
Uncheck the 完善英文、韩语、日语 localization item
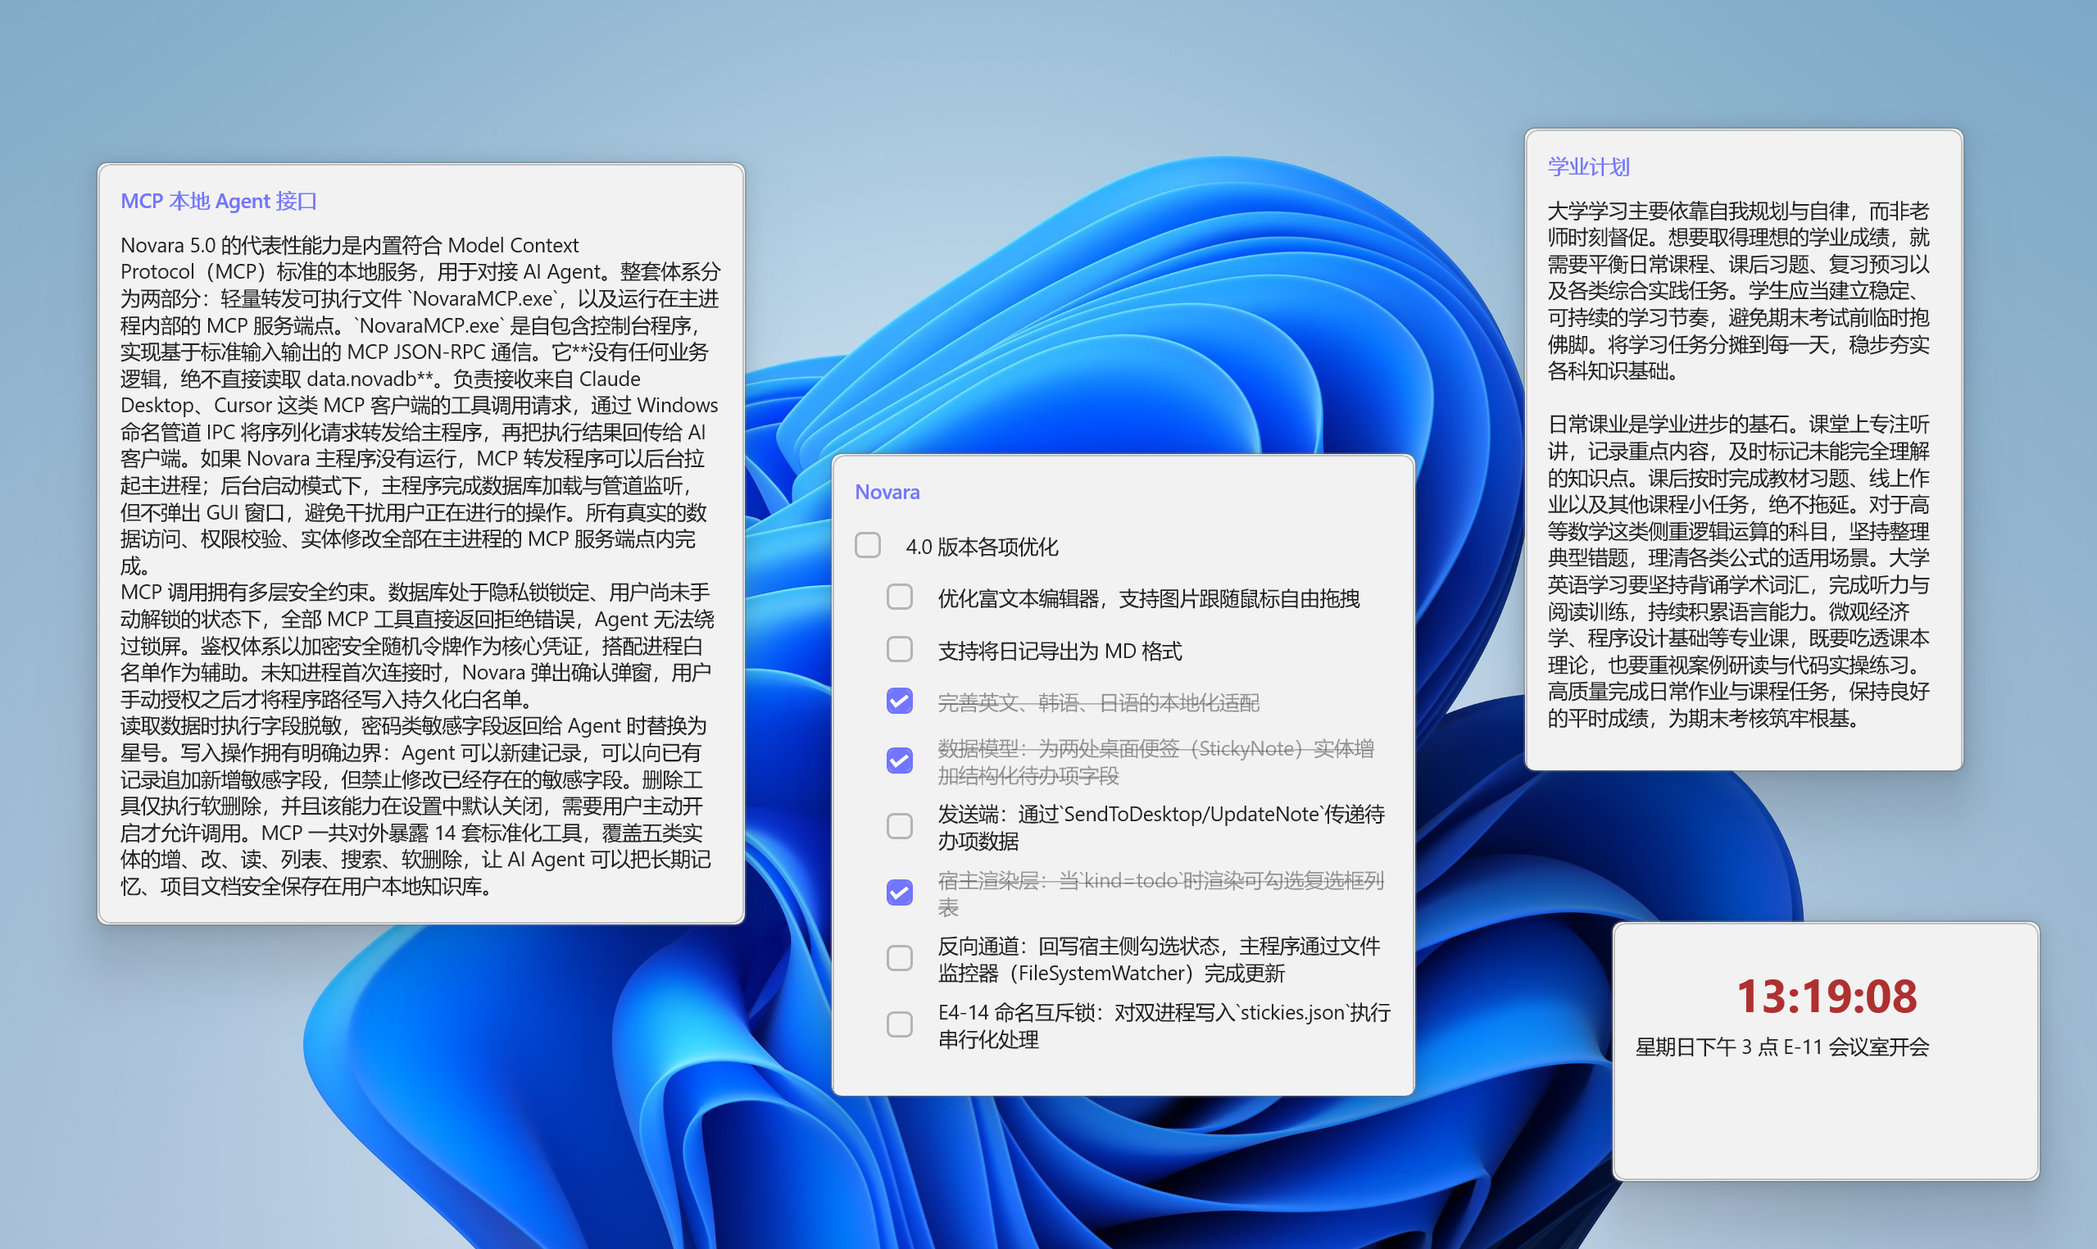[x=900, y=701]
